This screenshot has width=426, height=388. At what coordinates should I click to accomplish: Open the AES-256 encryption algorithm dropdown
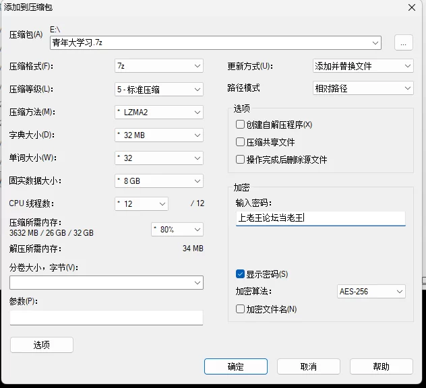click(371, 292)
